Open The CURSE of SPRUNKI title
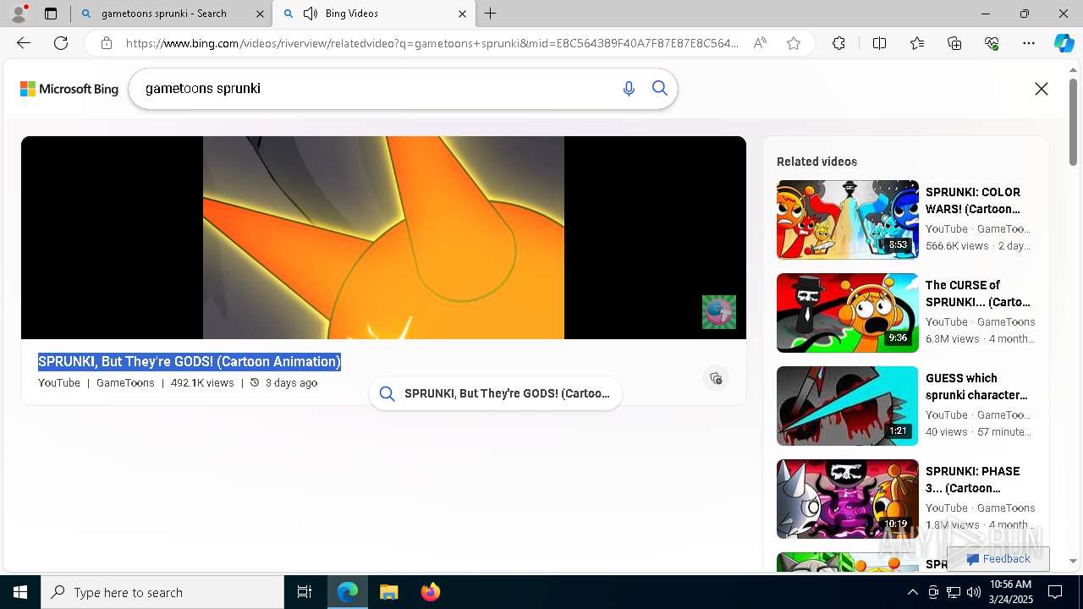 coord(978,294)
